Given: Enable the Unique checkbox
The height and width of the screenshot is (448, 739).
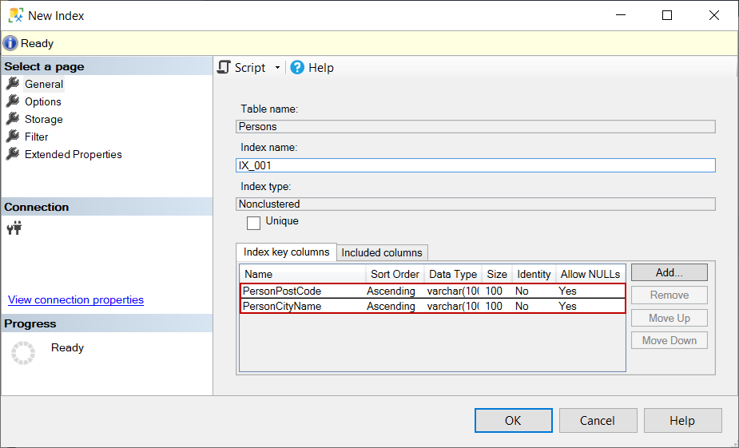Looking at the screenshot, I should [254, 223].
